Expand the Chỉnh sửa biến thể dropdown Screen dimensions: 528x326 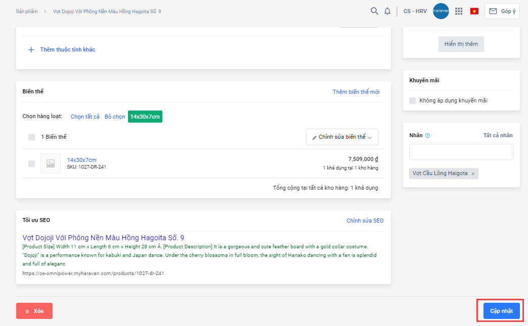(x=342, y=137)
